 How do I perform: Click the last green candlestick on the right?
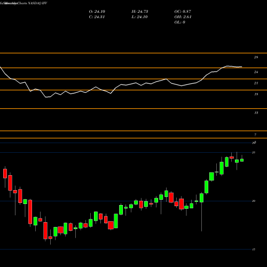[242, 160]
